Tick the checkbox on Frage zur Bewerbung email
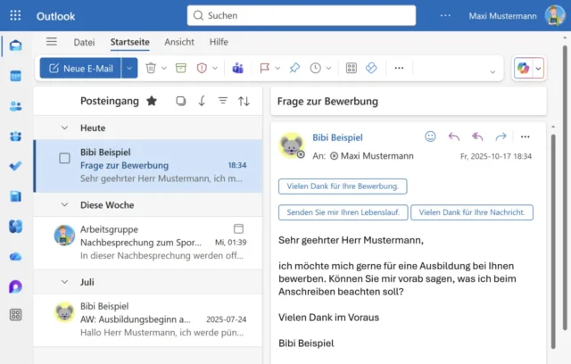 click(64, 158)
